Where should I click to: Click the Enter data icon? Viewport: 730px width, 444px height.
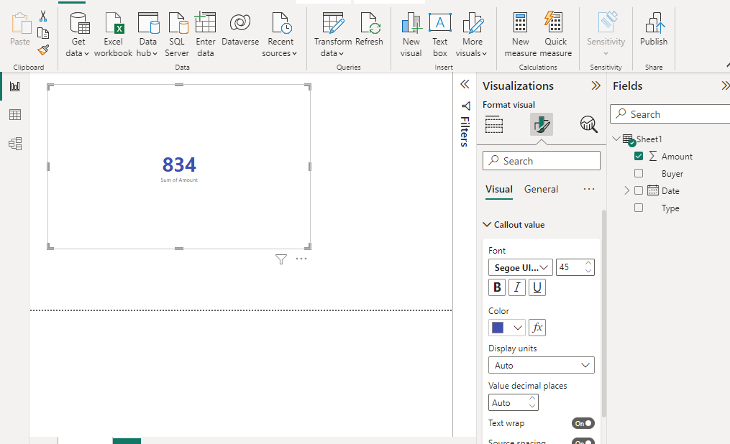[205, 23]
